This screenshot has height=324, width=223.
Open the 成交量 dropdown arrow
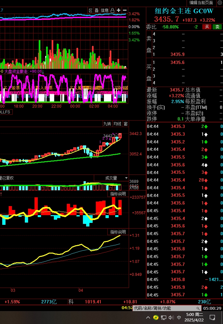[x=126, y=178]
